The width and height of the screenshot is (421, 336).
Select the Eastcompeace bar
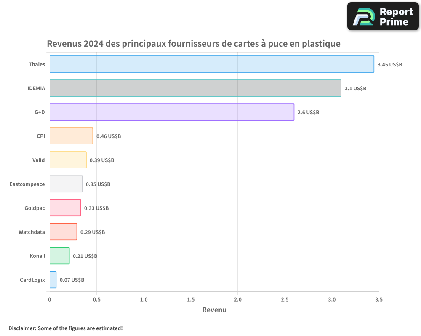tap(66, 184)
